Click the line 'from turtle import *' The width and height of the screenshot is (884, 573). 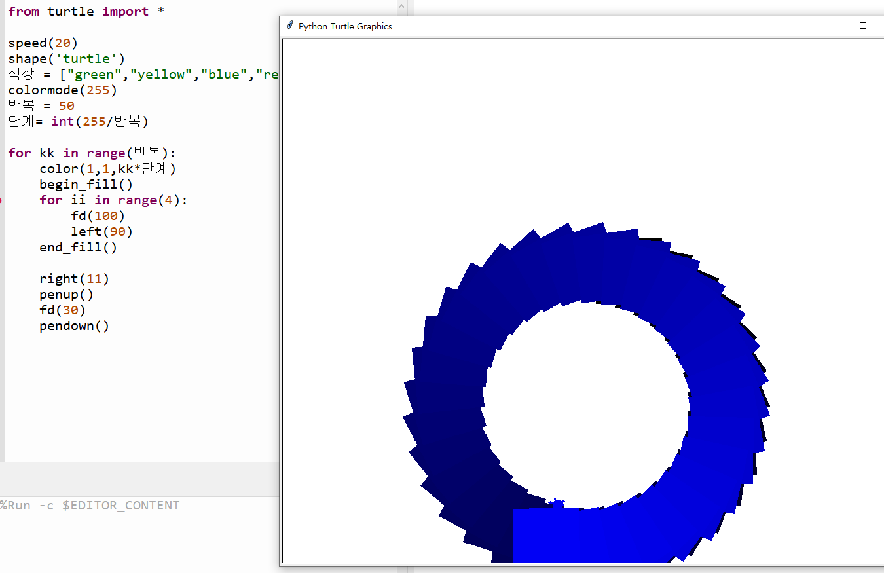(x=86, y=12)
